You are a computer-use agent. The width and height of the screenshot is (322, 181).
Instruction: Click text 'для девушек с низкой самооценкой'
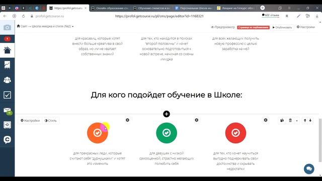pos(167,156)
